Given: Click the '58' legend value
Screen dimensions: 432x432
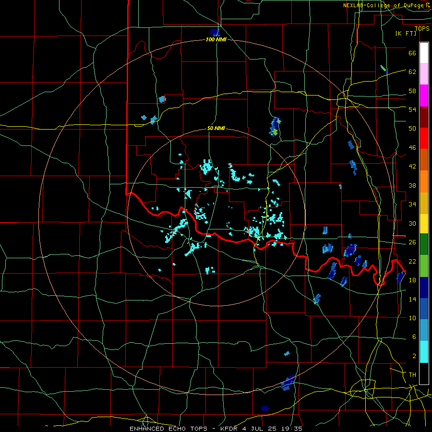Looking at the screenshot, I should 412,91.
